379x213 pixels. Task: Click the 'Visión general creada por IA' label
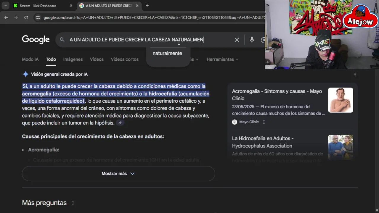[x=59, y=74]
